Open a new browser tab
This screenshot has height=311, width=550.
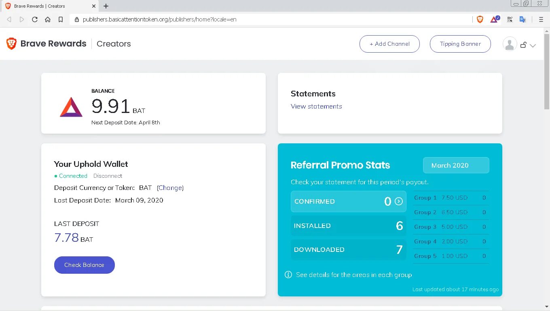(x=106, y=6)
